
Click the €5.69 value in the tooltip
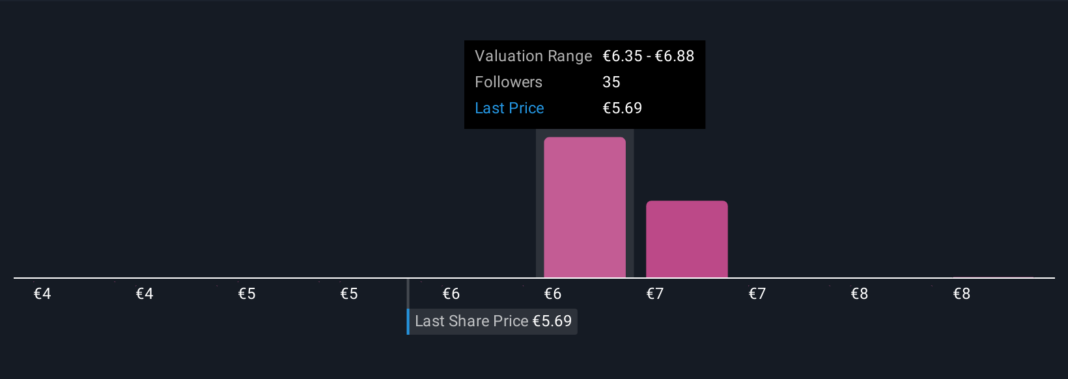622,108
